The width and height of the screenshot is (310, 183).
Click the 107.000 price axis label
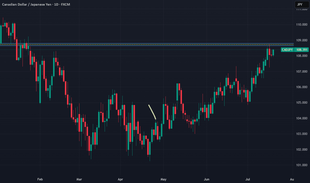click(x=301, y=72)
